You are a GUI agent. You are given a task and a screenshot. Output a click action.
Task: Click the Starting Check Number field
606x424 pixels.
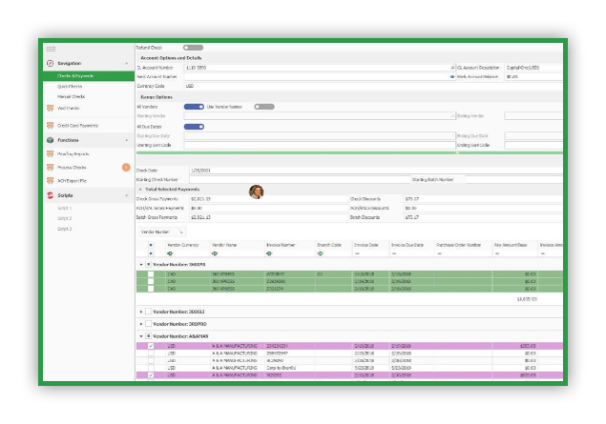300,179
